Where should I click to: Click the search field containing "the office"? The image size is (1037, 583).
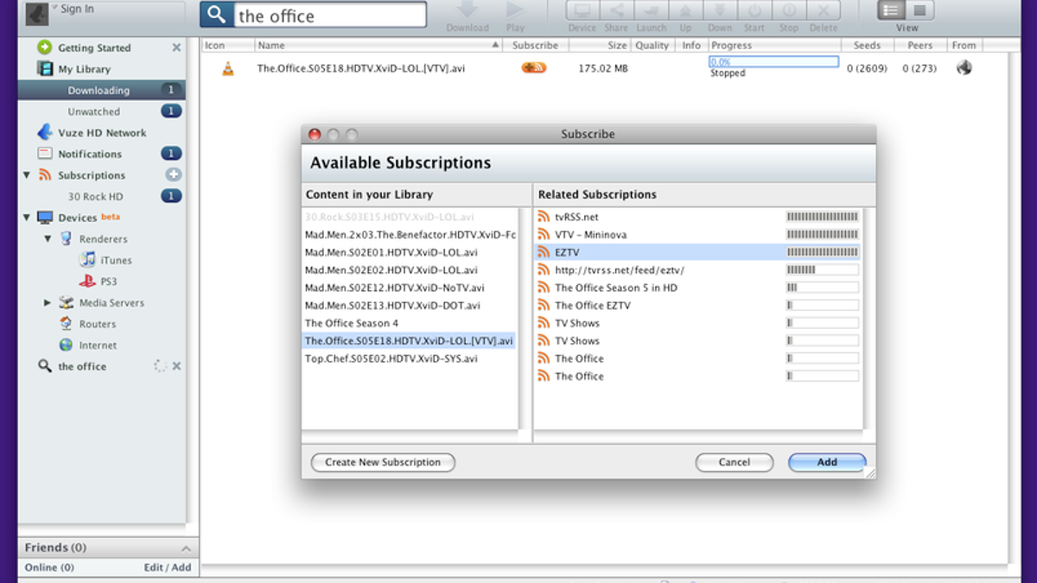pyautogui.click(x=330, y=15)
